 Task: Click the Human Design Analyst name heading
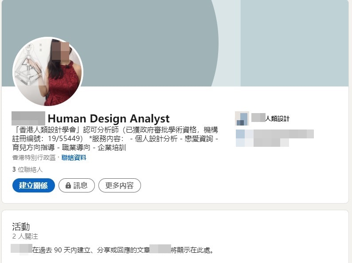pos(108,118)
